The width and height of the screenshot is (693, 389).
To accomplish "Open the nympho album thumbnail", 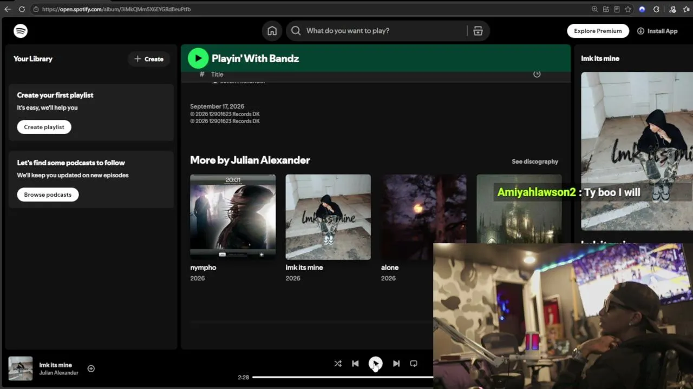I will 233,217.
